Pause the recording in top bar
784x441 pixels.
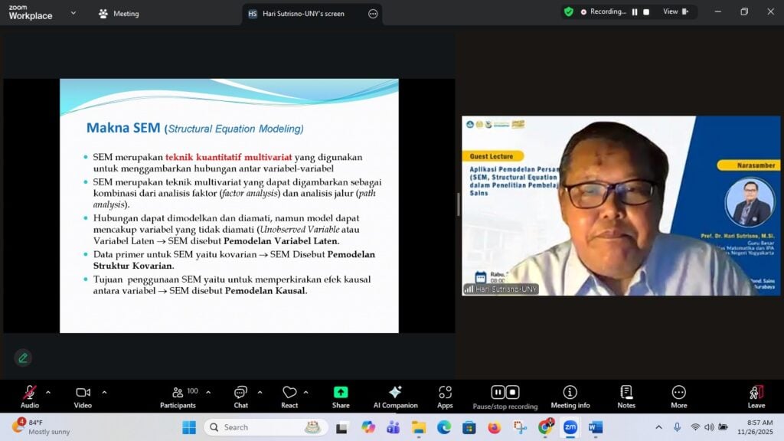coord(635,12)
